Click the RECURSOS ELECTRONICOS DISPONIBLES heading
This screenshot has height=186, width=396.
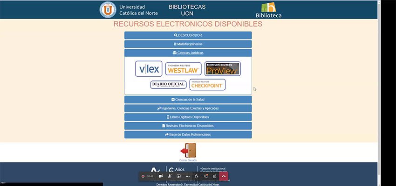188,24
